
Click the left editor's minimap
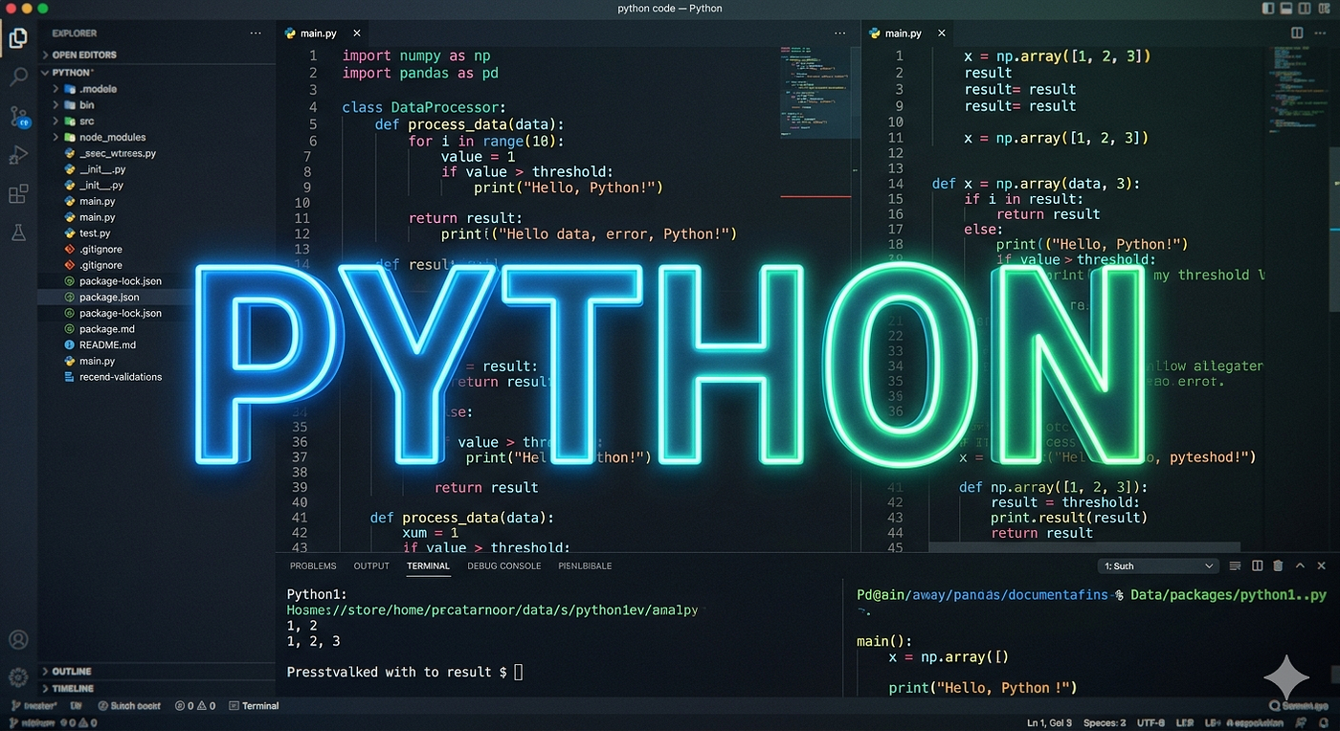815,91
